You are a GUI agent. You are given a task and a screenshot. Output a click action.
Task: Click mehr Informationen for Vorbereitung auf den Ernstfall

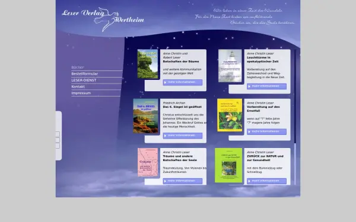[266, 131]
